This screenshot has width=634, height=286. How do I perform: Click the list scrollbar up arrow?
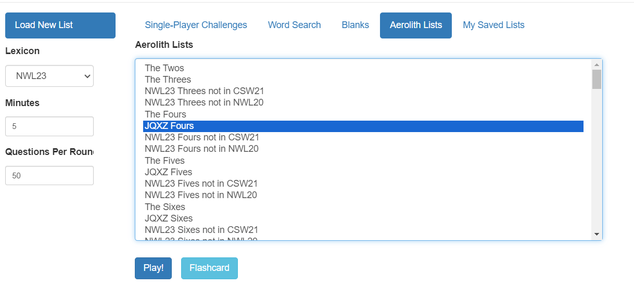(597, 64)
